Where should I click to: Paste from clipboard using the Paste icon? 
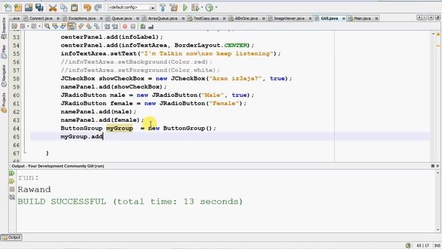(x=75, y=8)
